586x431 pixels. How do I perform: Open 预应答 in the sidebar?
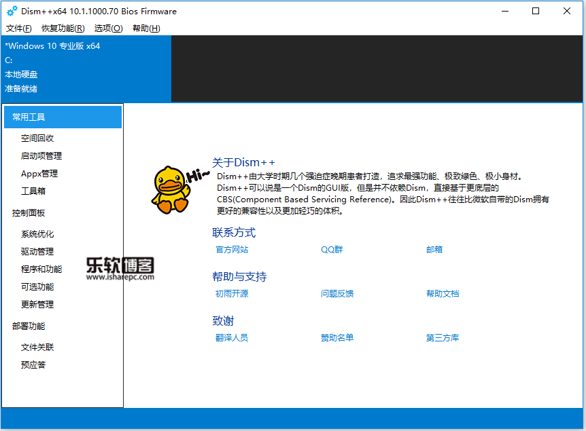(33, 365)
